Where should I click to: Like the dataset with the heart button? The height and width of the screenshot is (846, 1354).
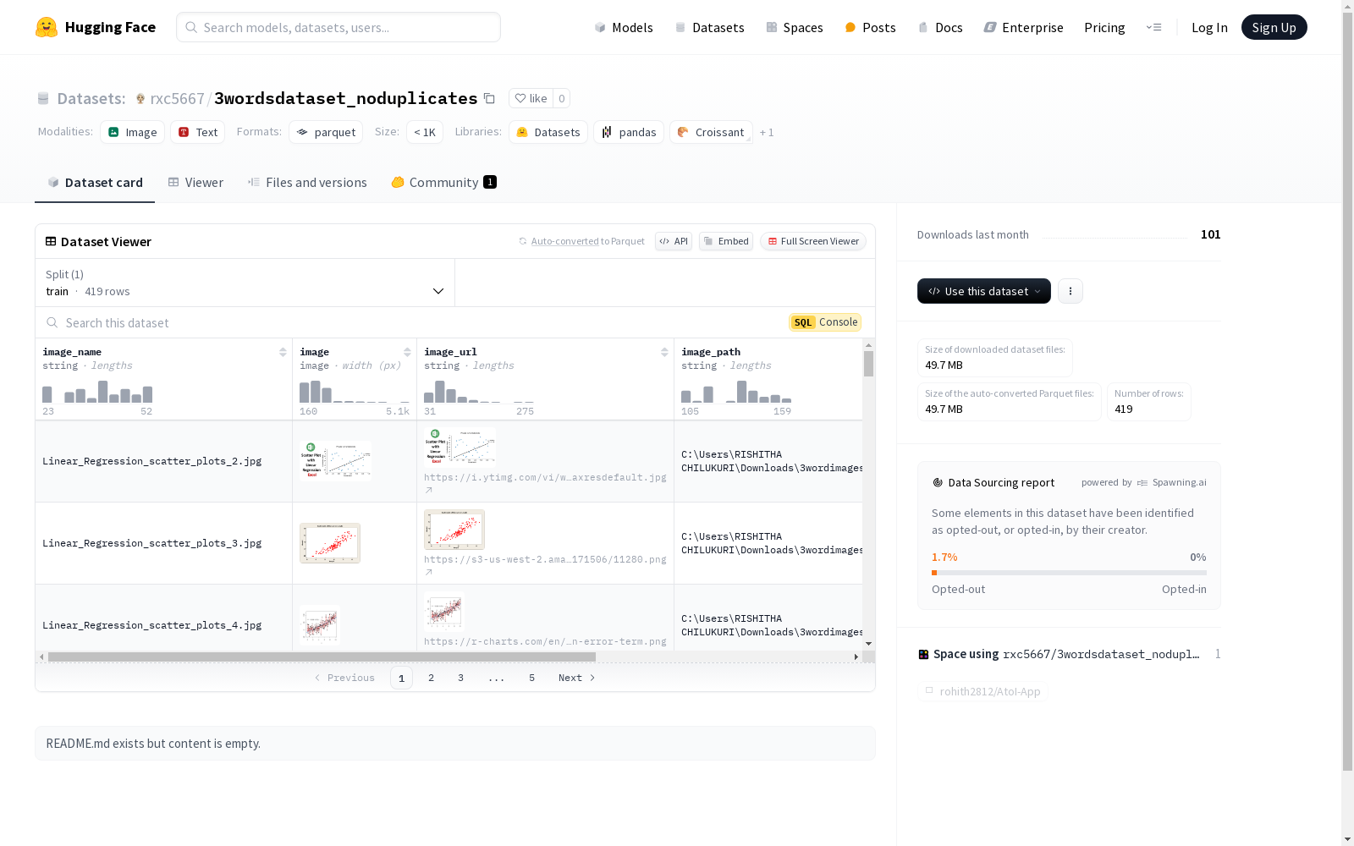pos(531,98)
